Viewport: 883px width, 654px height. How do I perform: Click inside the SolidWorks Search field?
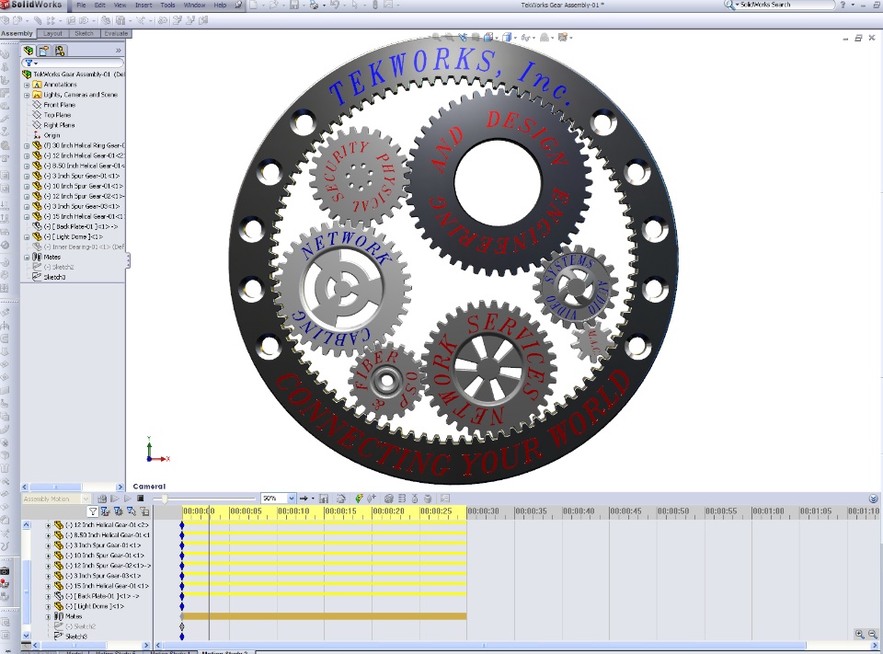point(786,5)
